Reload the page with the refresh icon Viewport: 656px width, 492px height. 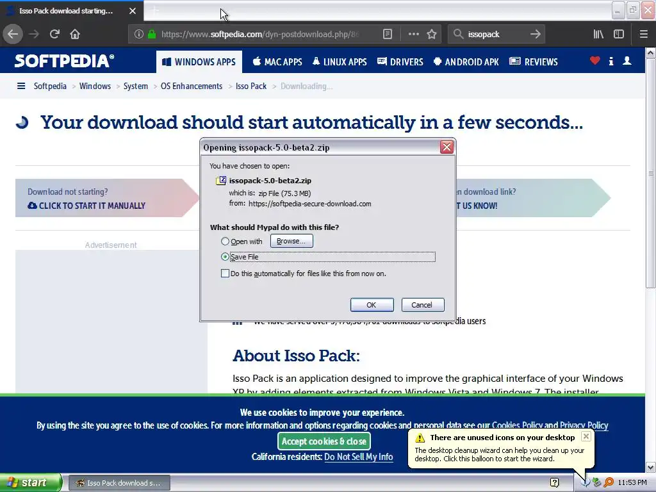pyautogui.click(x=54, y=34)
